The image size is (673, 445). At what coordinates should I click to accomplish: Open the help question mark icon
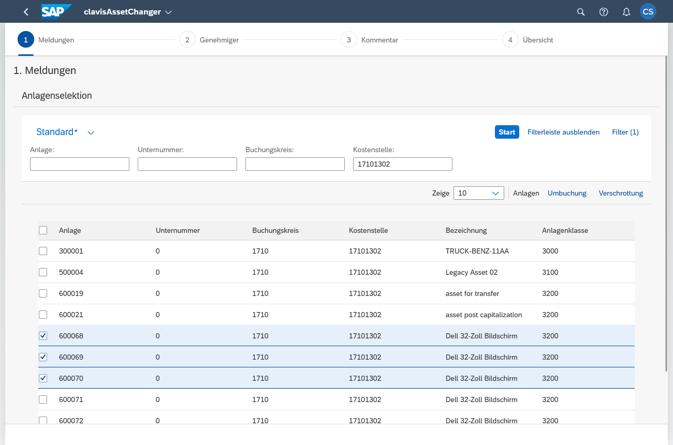point(604,12)
